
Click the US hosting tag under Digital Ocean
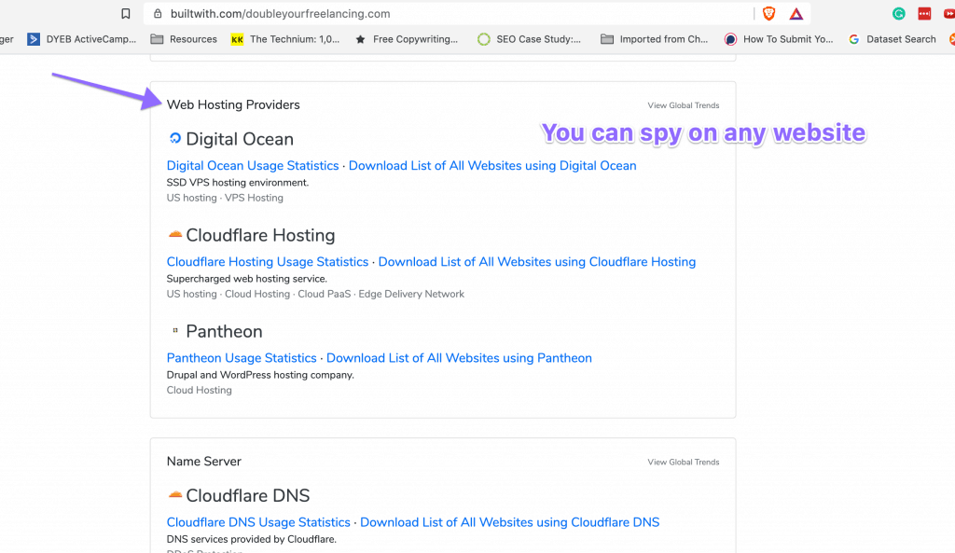click(192, 198)
